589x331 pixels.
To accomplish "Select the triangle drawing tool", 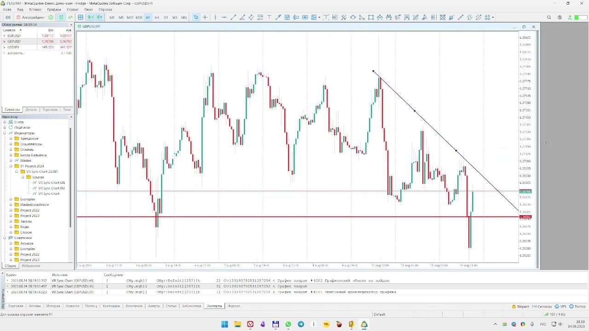I will point(362,17).
